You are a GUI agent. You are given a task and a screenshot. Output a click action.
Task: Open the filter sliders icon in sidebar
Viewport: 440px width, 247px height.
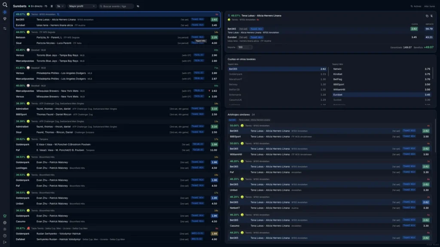pyautogui.click(x=5, y=28)
